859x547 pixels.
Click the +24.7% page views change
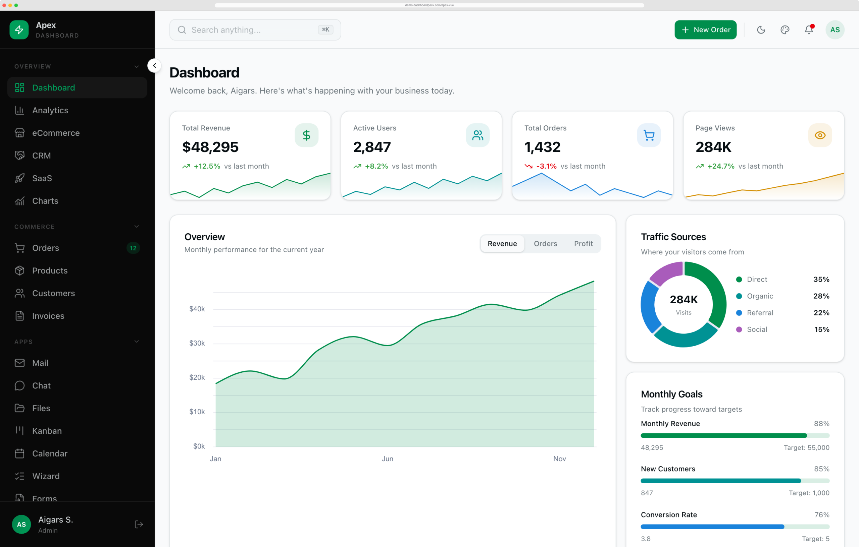coord(721,166)
